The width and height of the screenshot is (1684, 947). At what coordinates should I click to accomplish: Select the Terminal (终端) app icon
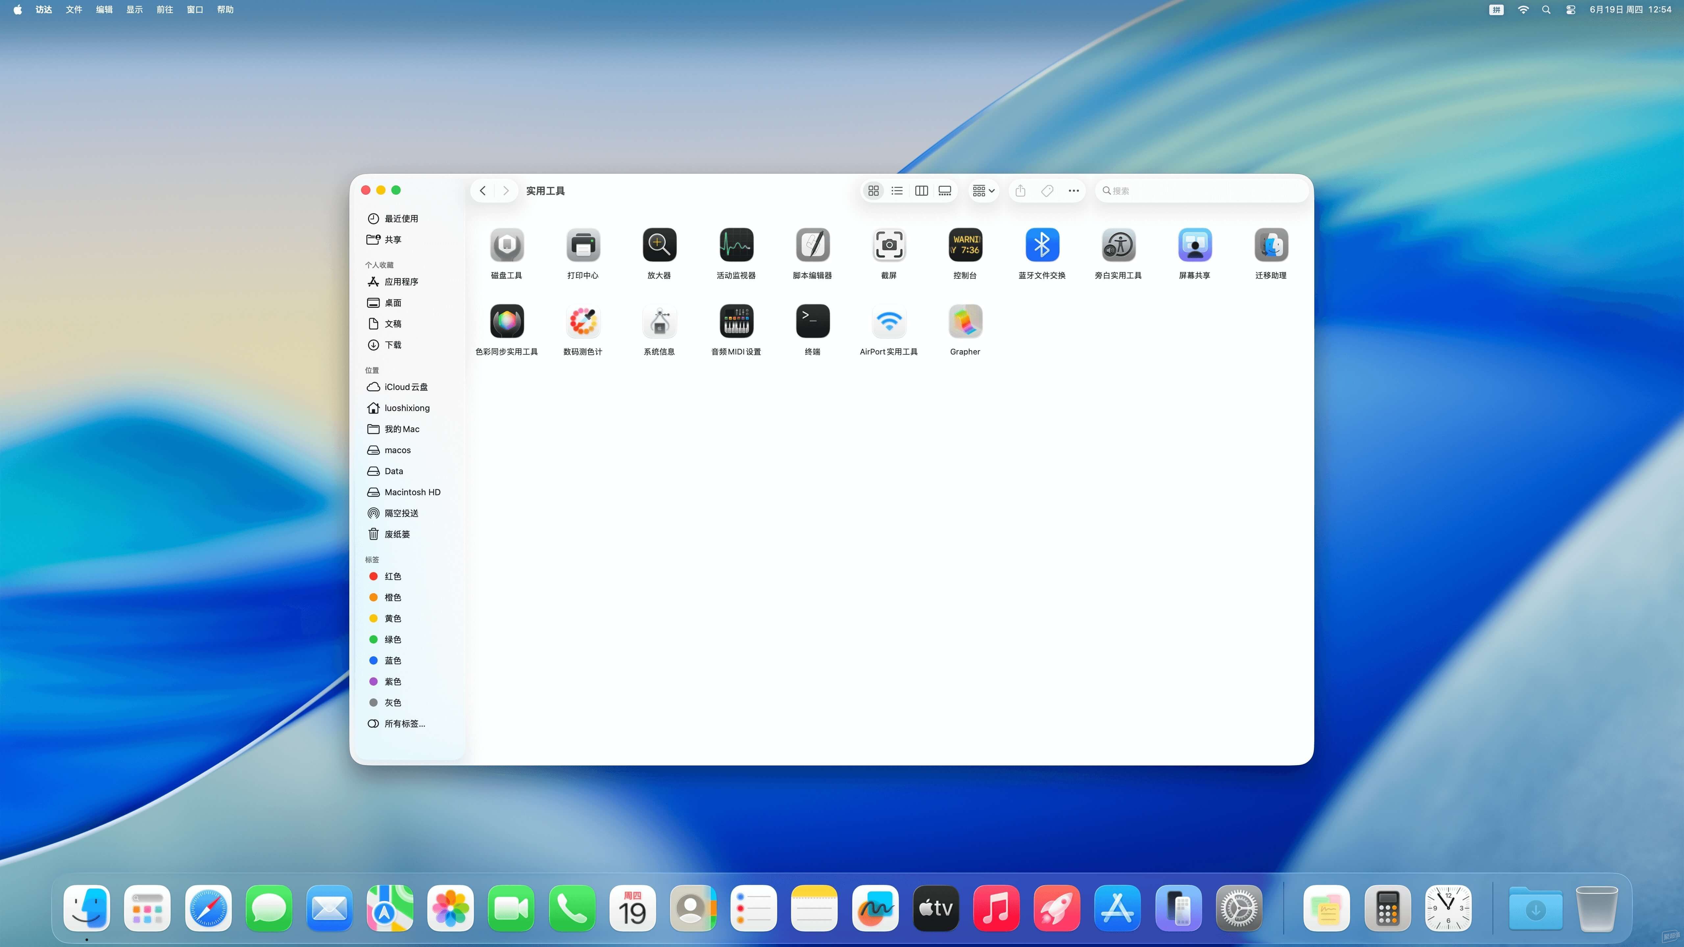(813, 321)
